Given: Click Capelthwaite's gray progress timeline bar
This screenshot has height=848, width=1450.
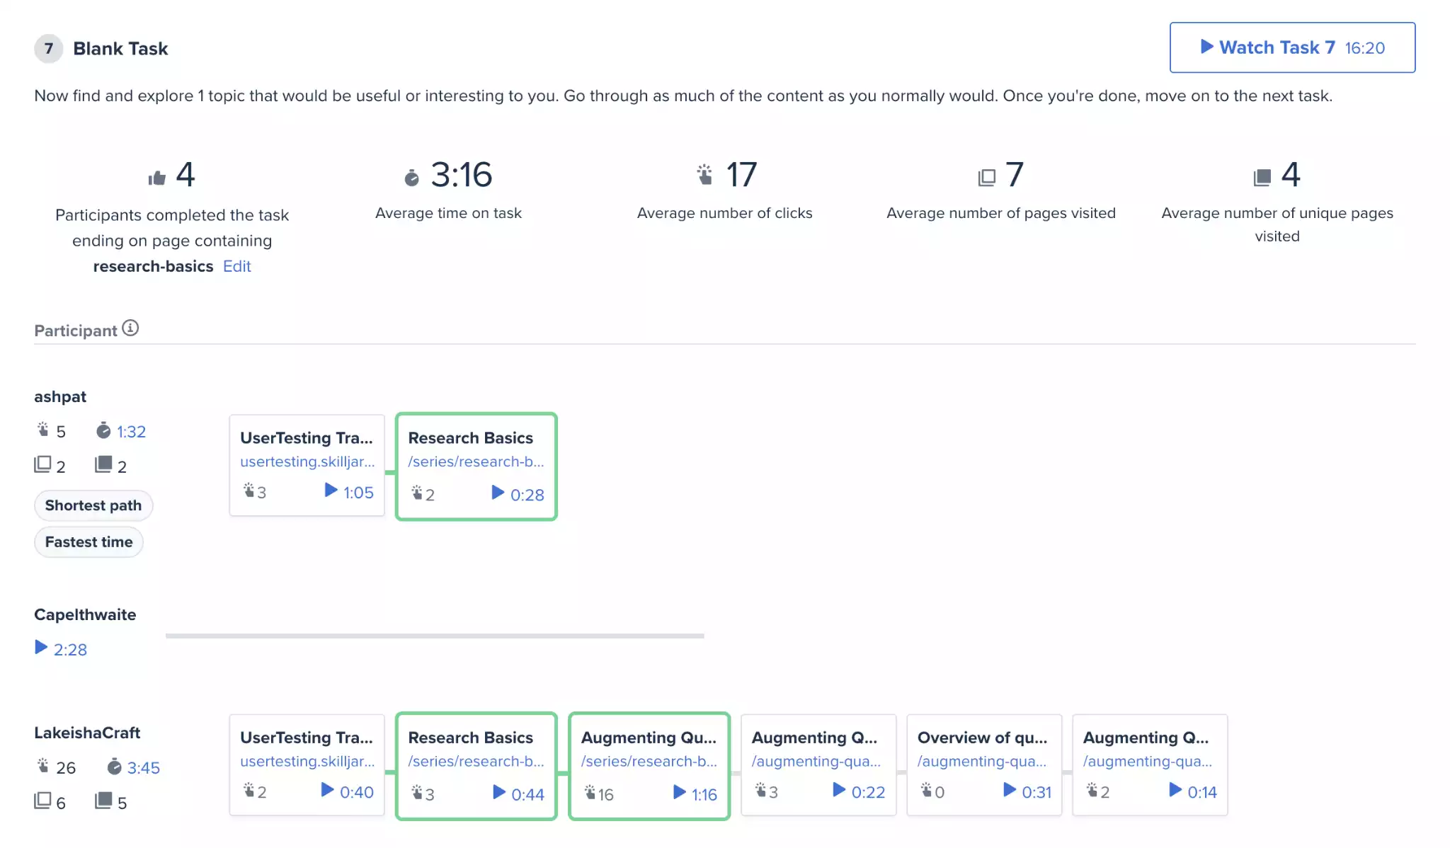Looking at the screenshot, I should pos(435,636).
